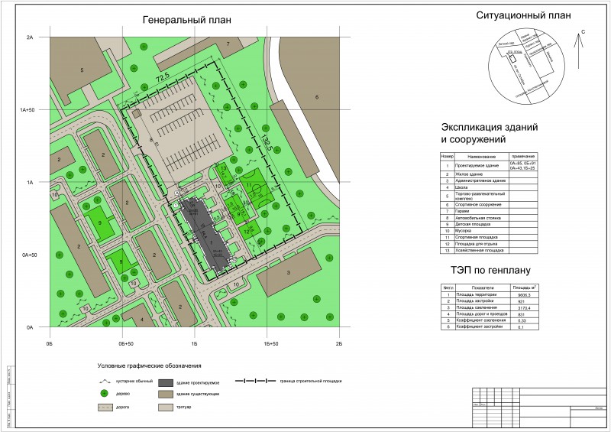Click the 'Школа' table row
611x432 pixels.
pyautogui.click(x=489, y=187)
